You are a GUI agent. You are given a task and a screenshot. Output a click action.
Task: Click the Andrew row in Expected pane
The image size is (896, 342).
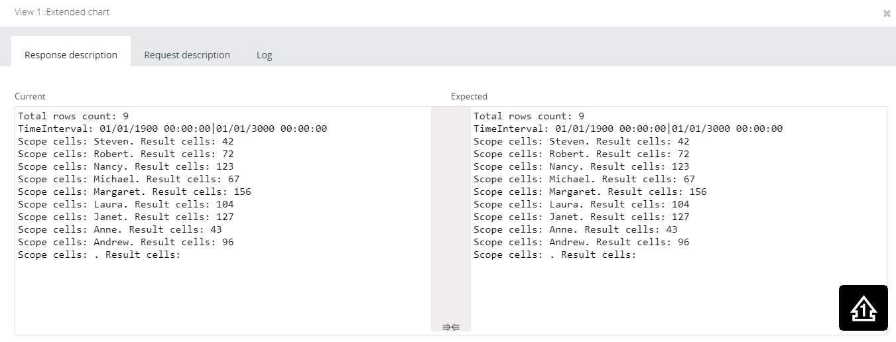tap(581, 242)
